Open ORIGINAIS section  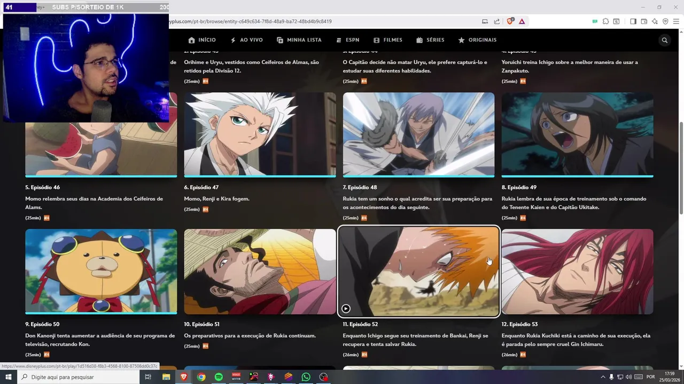click(477, 40)
